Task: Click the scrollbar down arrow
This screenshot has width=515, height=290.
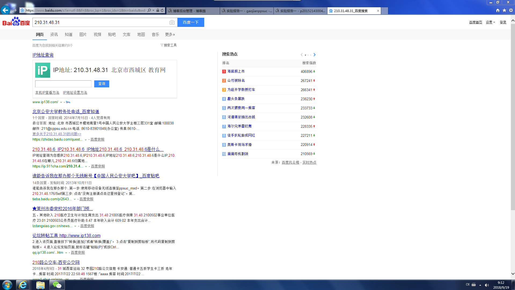Action: [513, 274]
